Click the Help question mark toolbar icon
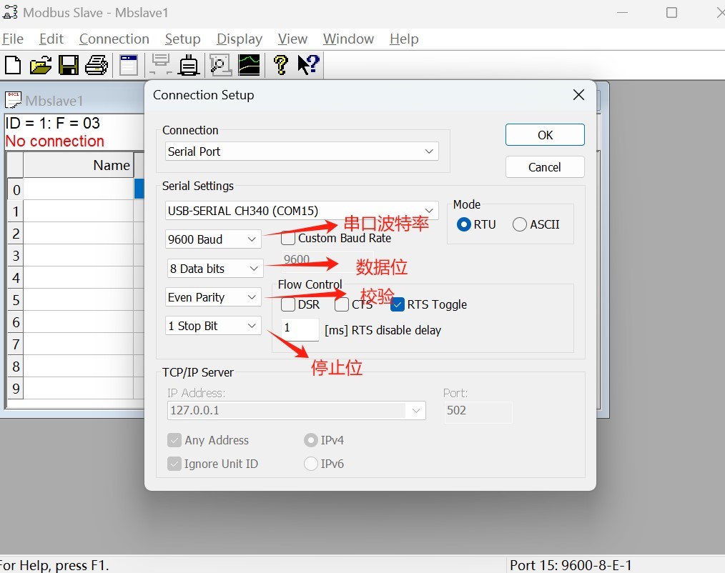The height and width of the screenshot is (573, 725). 280,65
